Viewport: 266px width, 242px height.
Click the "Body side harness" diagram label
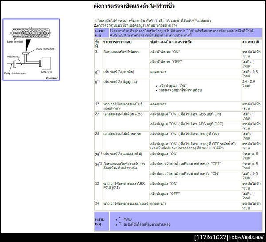(x=15, y=73)
